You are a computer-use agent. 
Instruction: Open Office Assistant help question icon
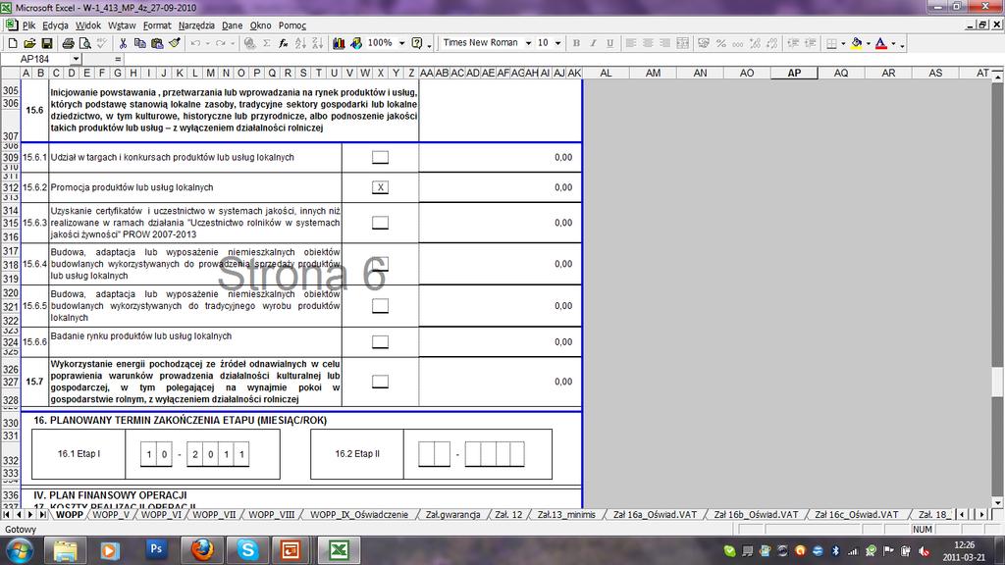click(x=416, y=43)
